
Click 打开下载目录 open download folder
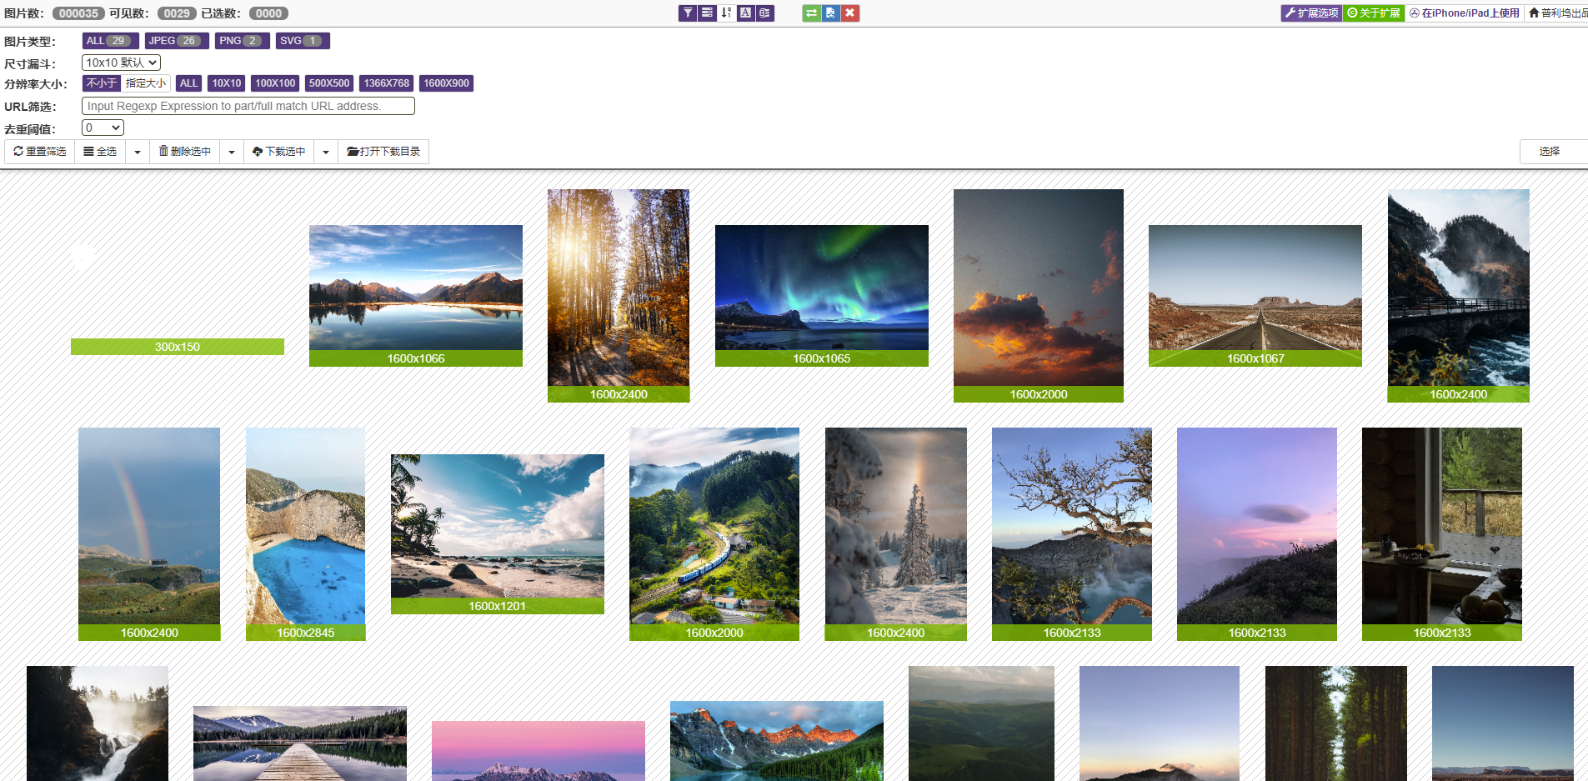click(x=383, y=152)
